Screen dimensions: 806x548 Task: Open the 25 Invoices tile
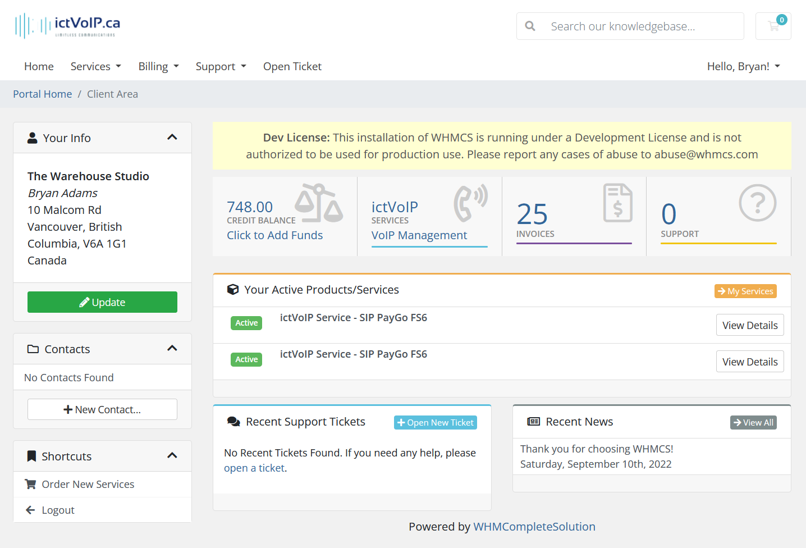click(x=574, y=217)
